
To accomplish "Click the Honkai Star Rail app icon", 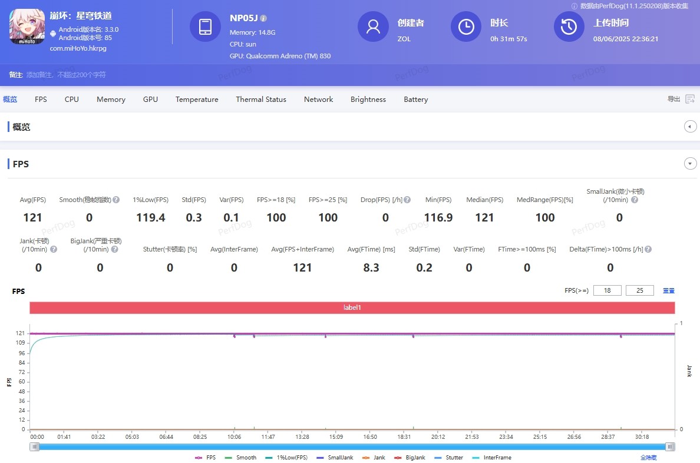I will click(x=27, y=27).
